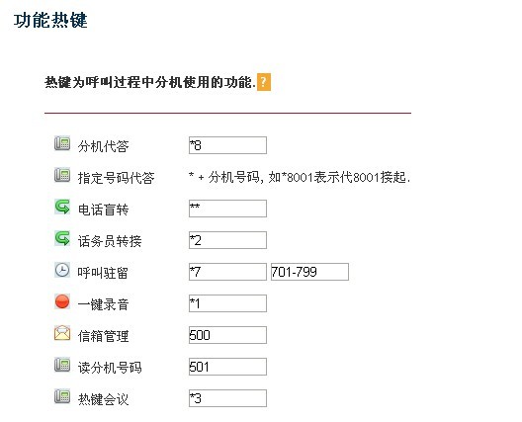The height and width of the screenshot is (422, 522).
Task: Click the orange help question mark icon
Action: 264,82
